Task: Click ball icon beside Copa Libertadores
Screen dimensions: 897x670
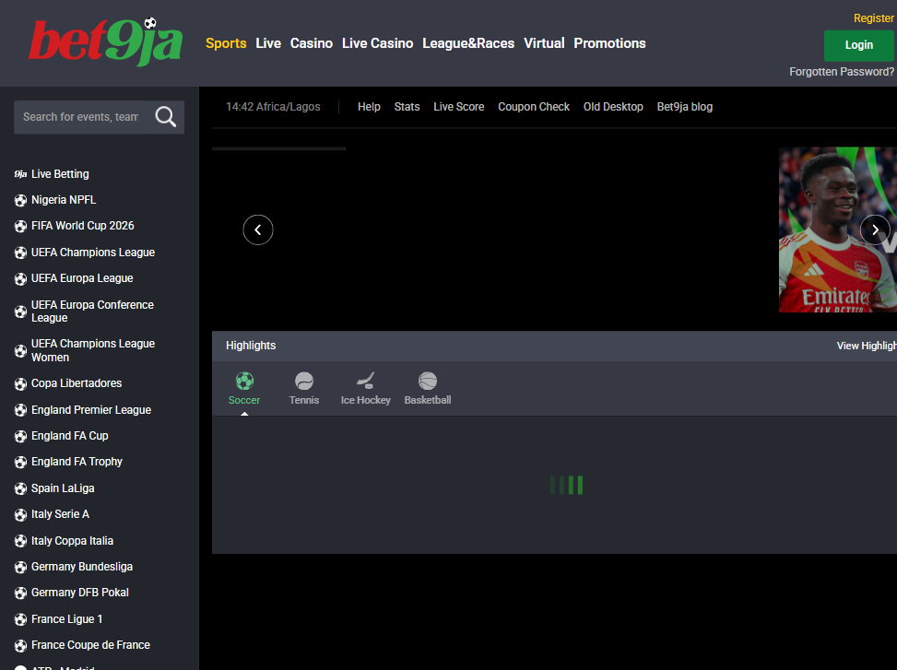Action: click(x=20, y=384)
